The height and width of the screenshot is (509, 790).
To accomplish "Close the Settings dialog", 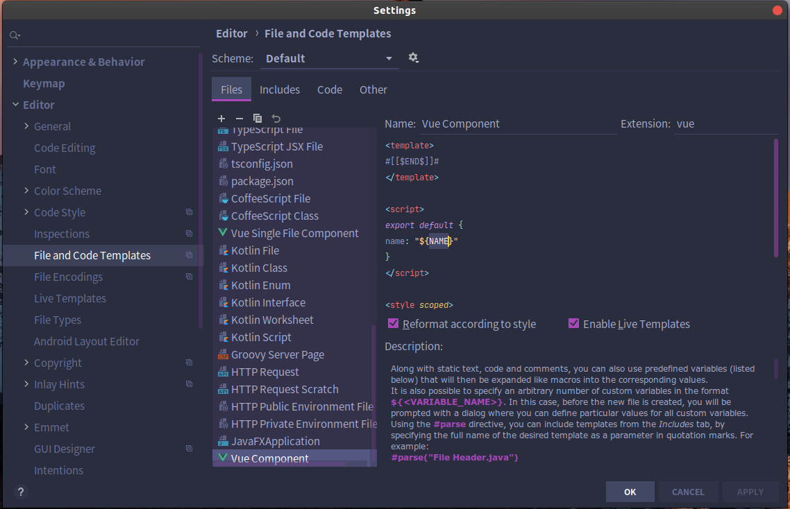I will coord(778,10).
